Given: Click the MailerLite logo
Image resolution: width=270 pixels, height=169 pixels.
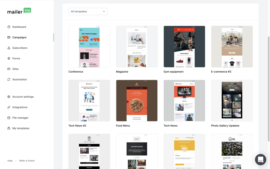Looking at the screenshot, I should coord(19,11).
